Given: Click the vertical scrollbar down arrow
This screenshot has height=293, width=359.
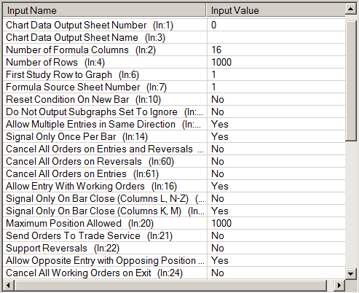Looking at the screenshot, I should pos(350,273).
